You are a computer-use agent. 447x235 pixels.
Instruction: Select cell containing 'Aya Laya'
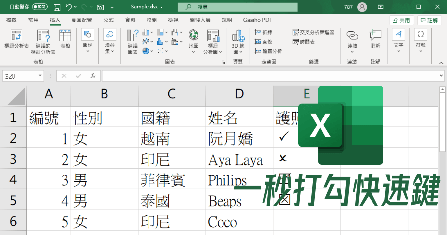[239, 158]
